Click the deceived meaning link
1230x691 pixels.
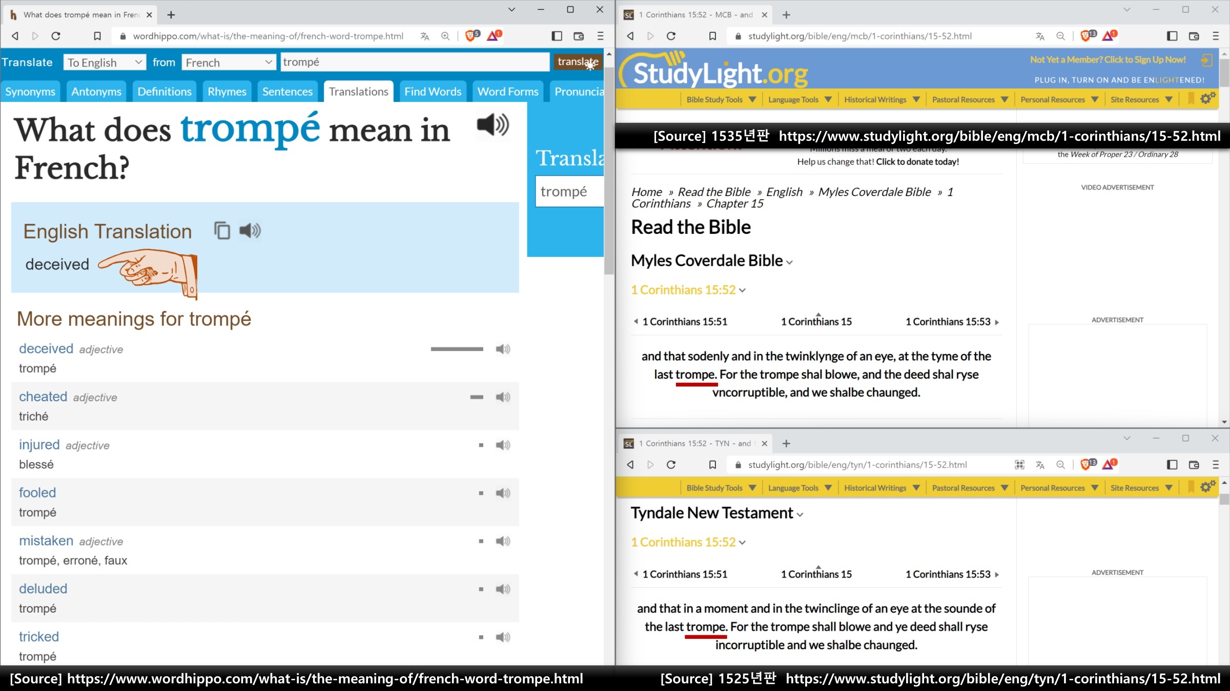[x=46, y=349]
